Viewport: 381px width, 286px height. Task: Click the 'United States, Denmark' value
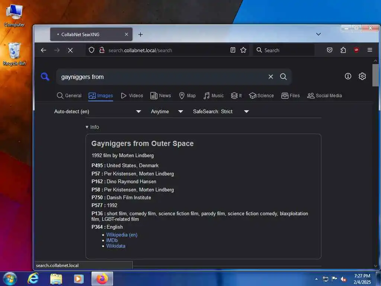click(133, 165)
